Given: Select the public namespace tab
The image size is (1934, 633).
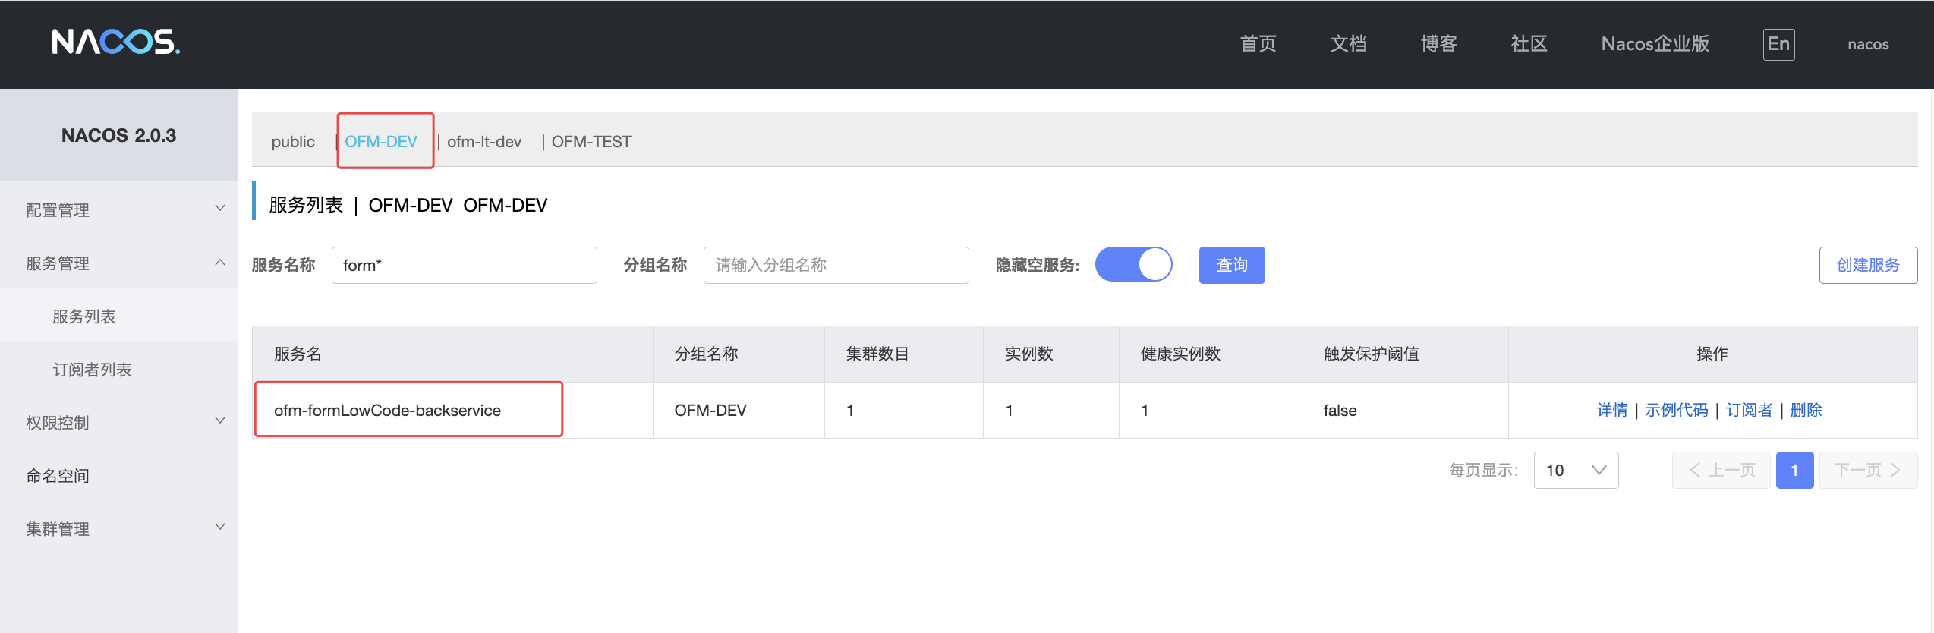Looking at the screenshot, I should (293, 142).
